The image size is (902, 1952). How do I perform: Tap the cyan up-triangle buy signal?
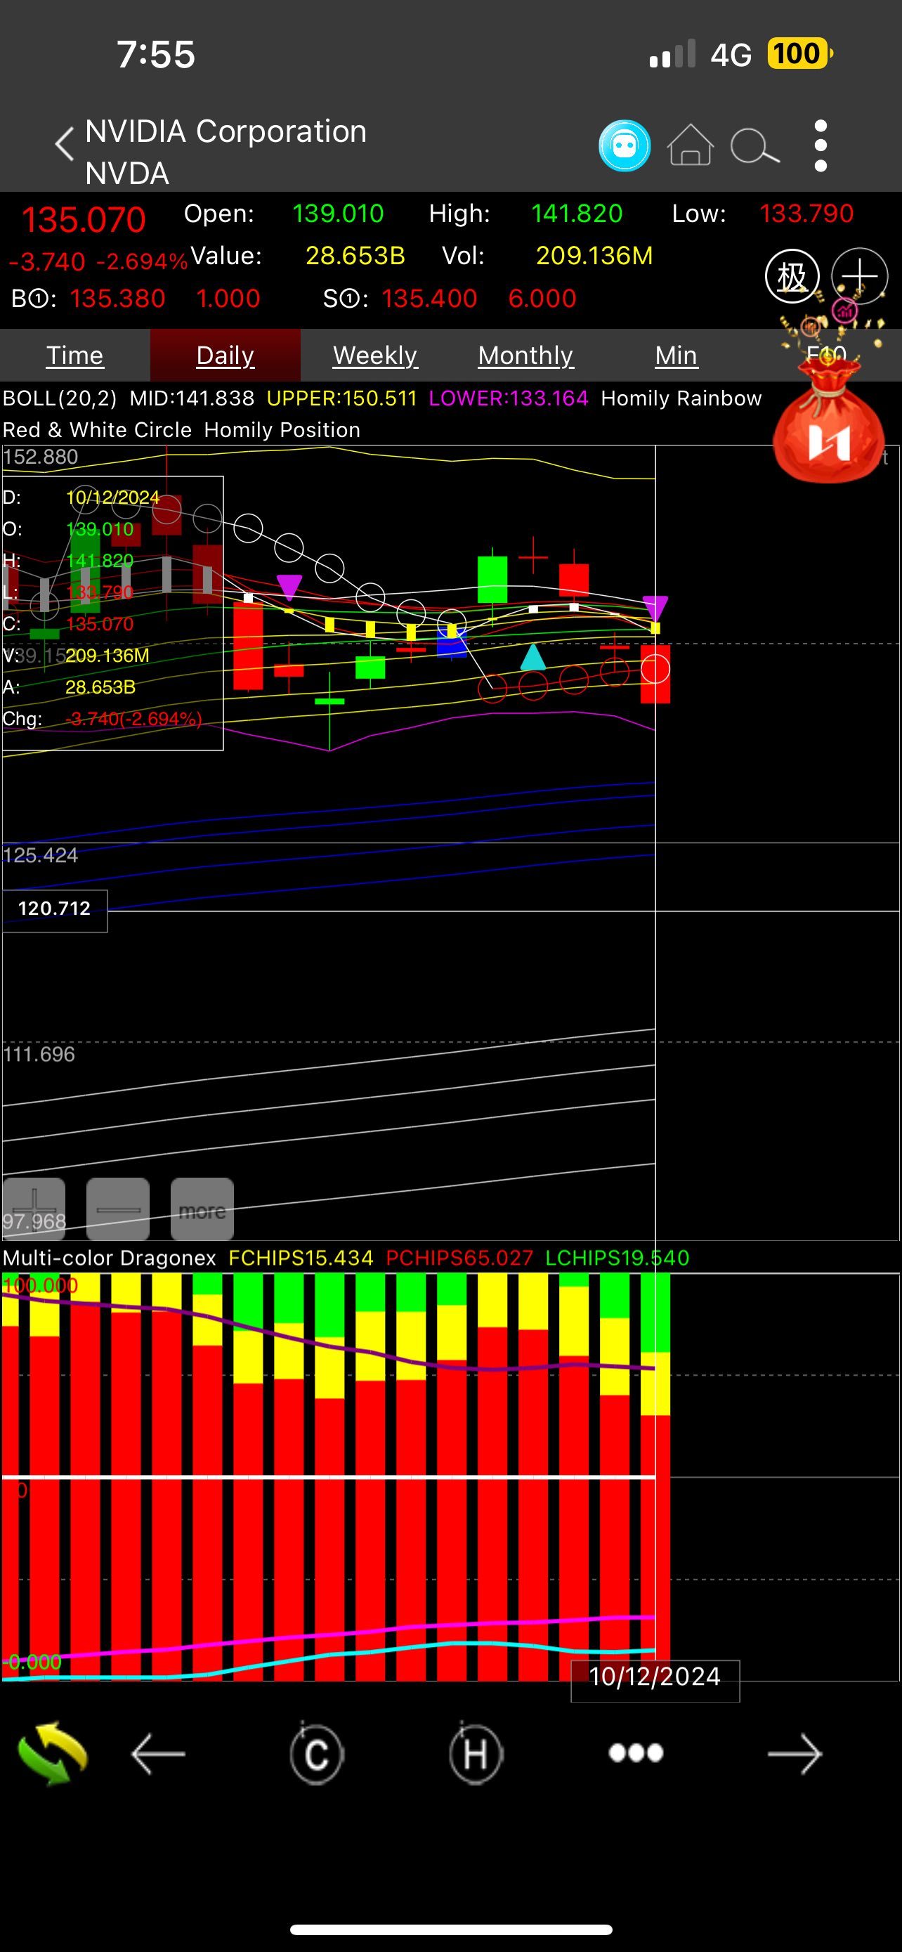(x=533, y=656)
